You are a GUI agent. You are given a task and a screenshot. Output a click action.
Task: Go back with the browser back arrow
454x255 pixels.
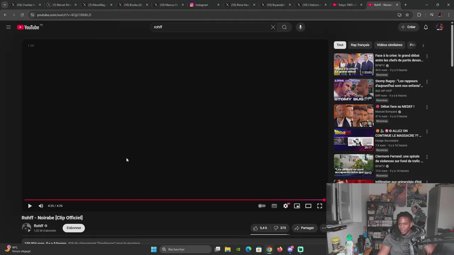tap(5, 15)
